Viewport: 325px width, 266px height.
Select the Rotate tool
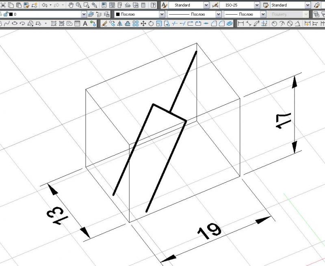pyautogui.click(x=151, y=24)
